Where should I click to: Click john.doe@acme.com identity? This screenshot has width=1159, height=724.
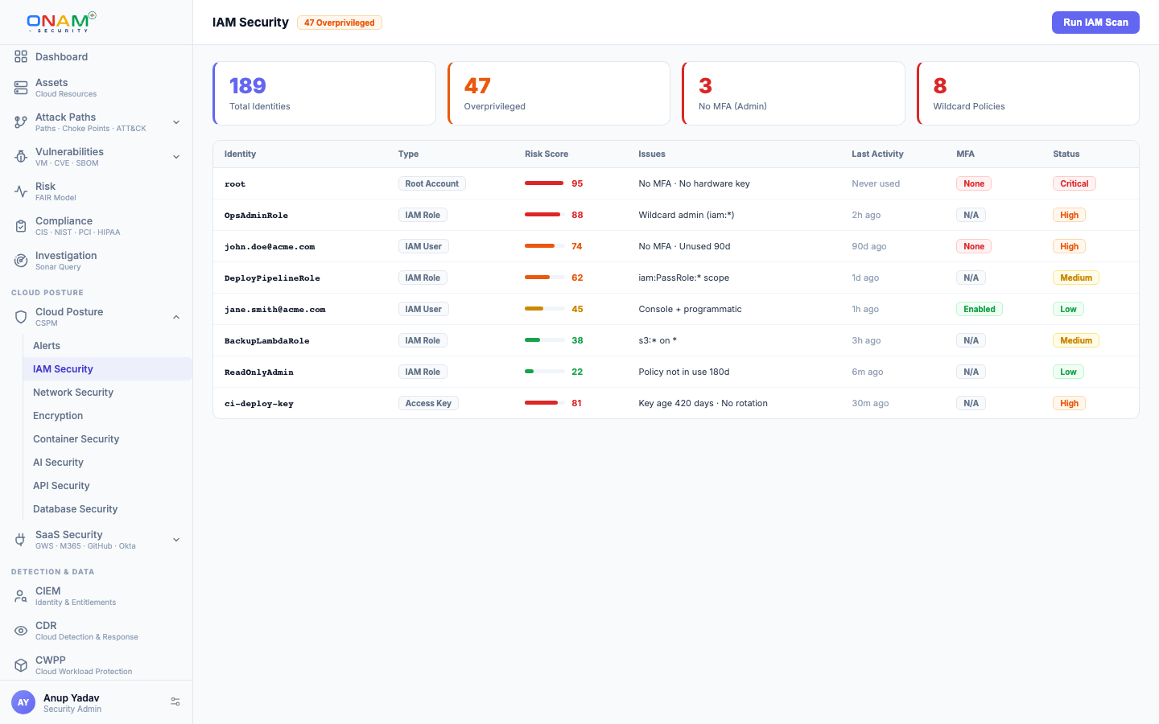(x=270, y=247)
